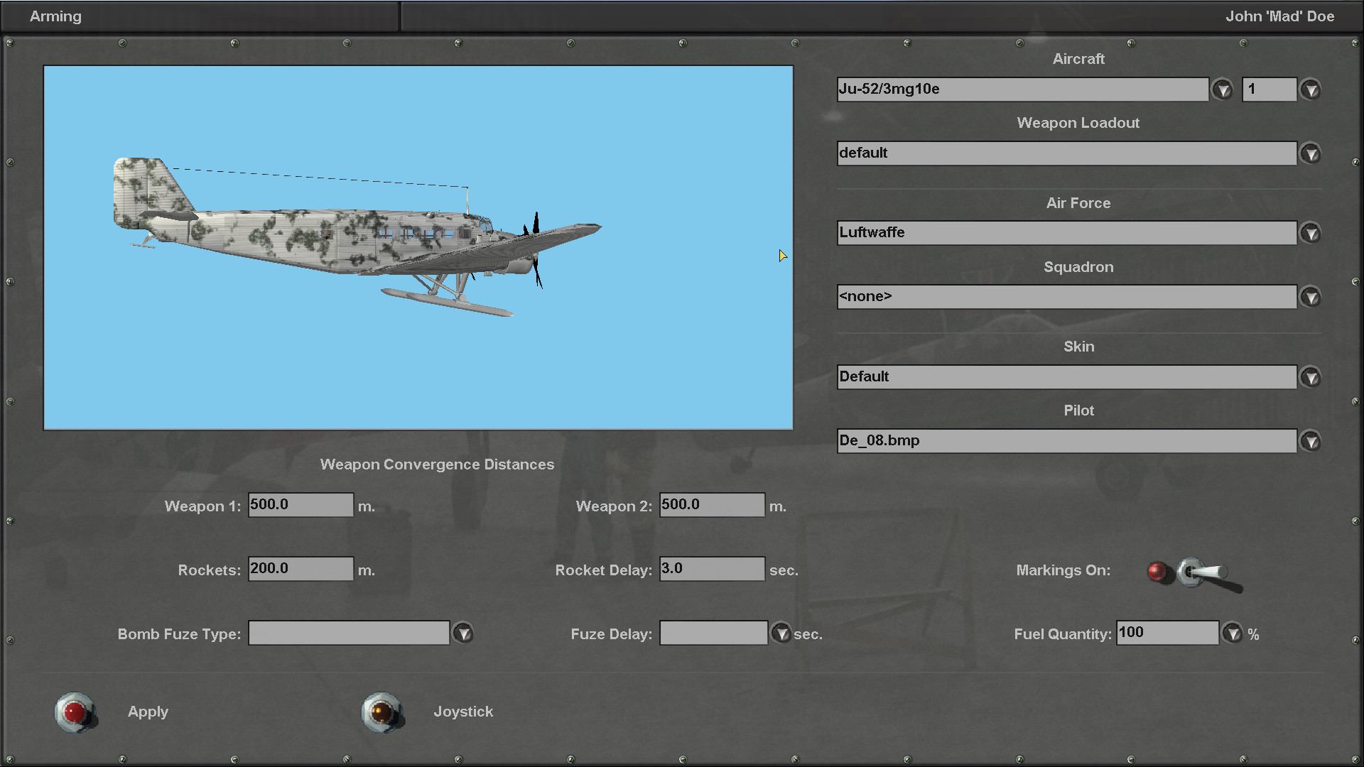Open the Fuel Quantity dropdown arrow

click(1232, 633)
